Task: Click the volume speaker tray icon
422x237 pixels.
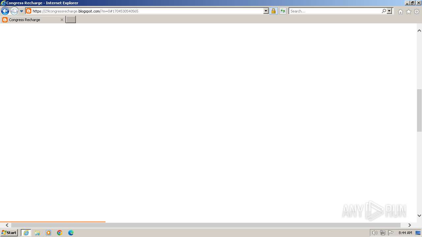Action: (x=375, y=233)
